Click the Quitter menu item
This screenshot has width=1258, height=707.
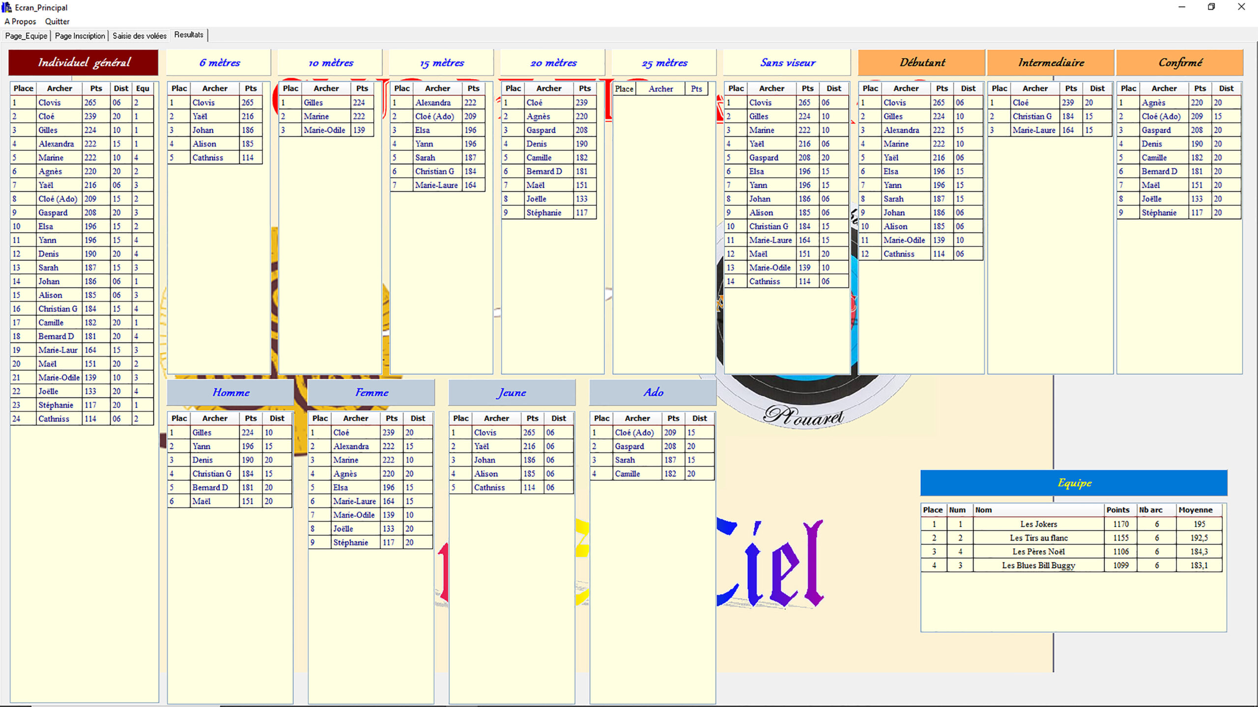click(57, 22)
